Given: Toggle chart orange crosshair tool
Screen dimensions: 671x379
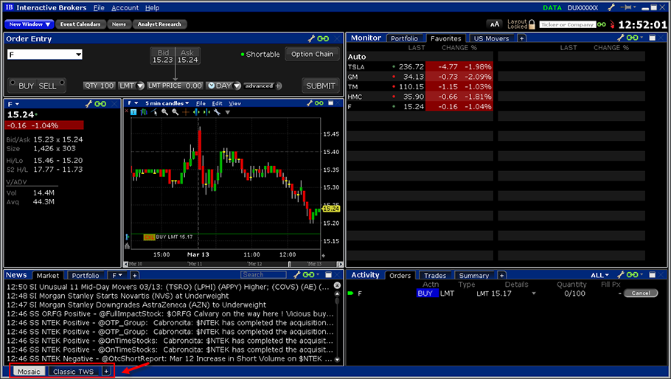Looking at the screenshot, I should pyautogui.click(x=186, y=112).
